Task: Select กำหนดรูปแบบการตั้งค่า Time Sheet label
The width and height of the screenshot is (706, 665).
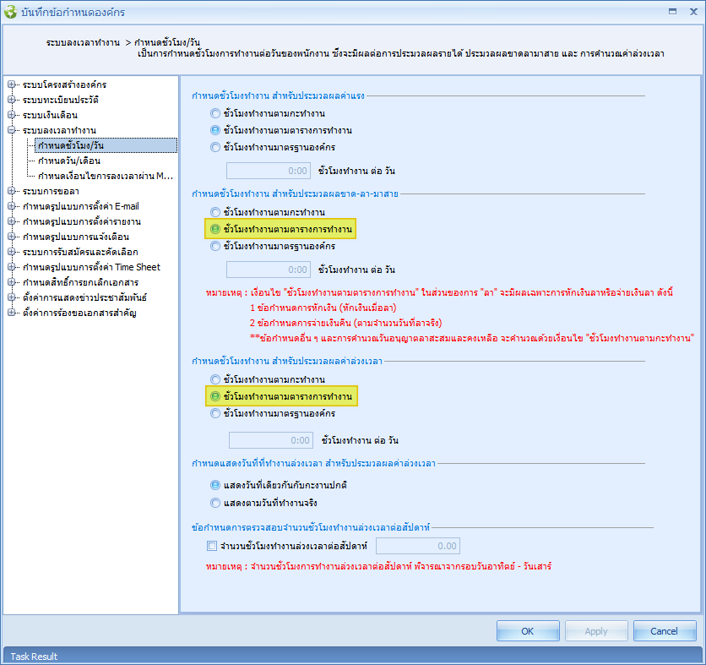Action: click(x=91, y=267)
